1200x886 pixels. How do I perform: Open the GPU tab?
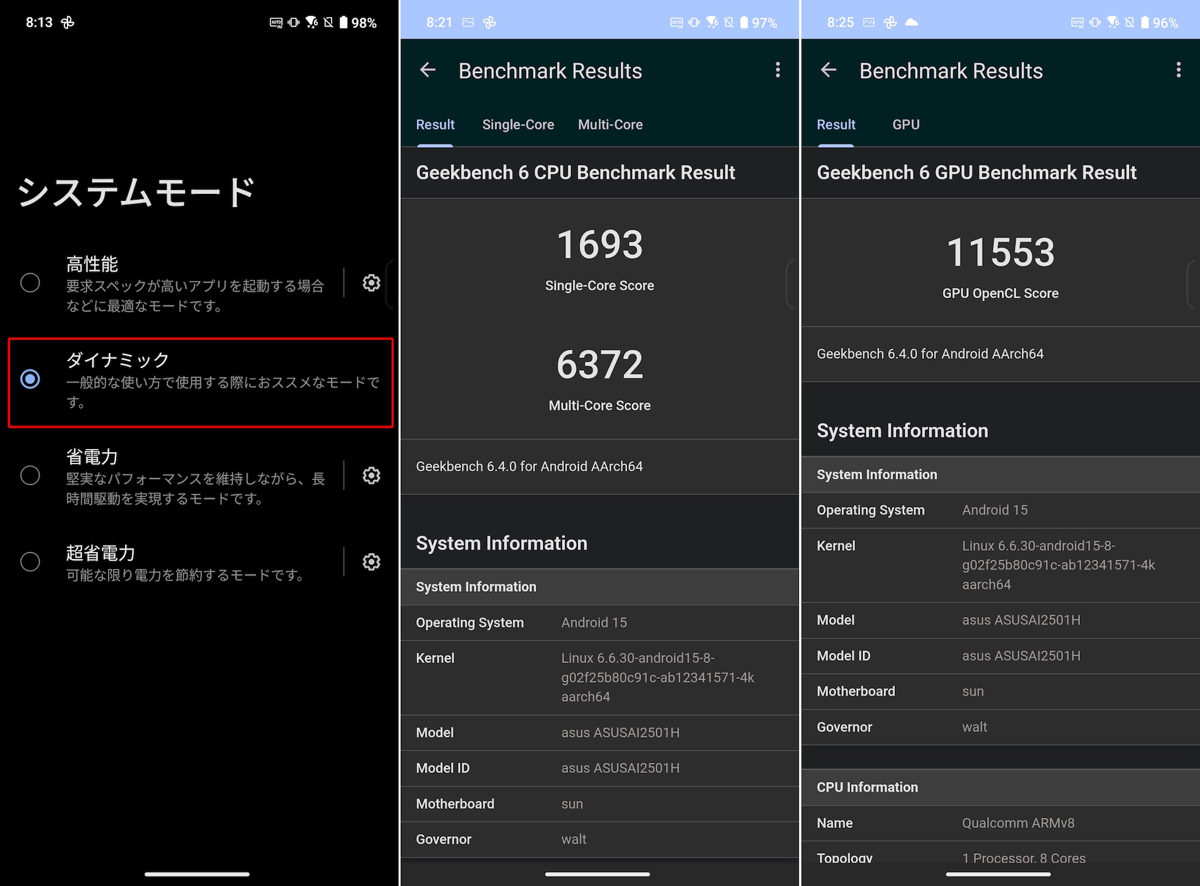tap(906, 125)
